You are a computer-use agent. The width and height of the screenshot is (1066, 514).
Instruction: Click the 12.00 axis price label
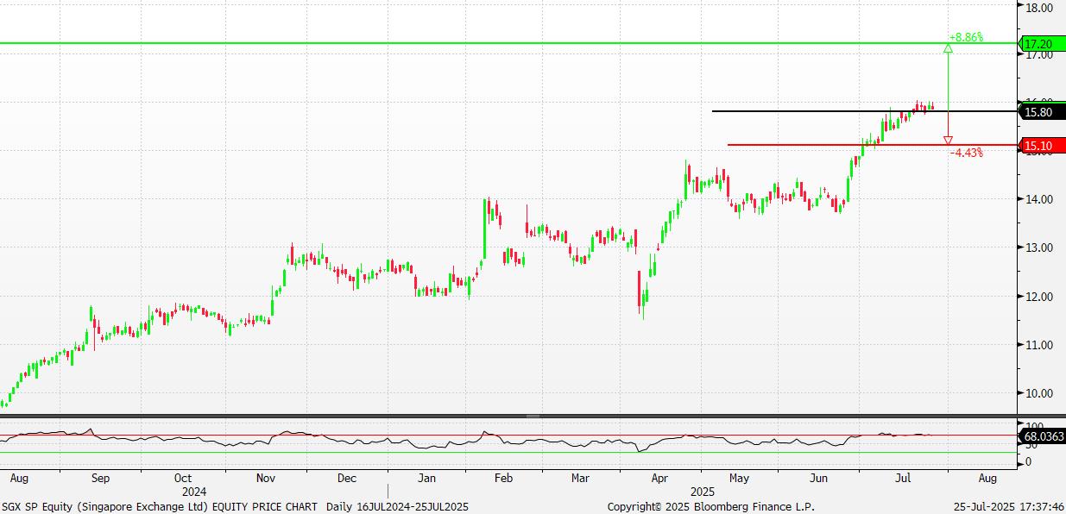pyautogui.click(x=1038, y=297)
